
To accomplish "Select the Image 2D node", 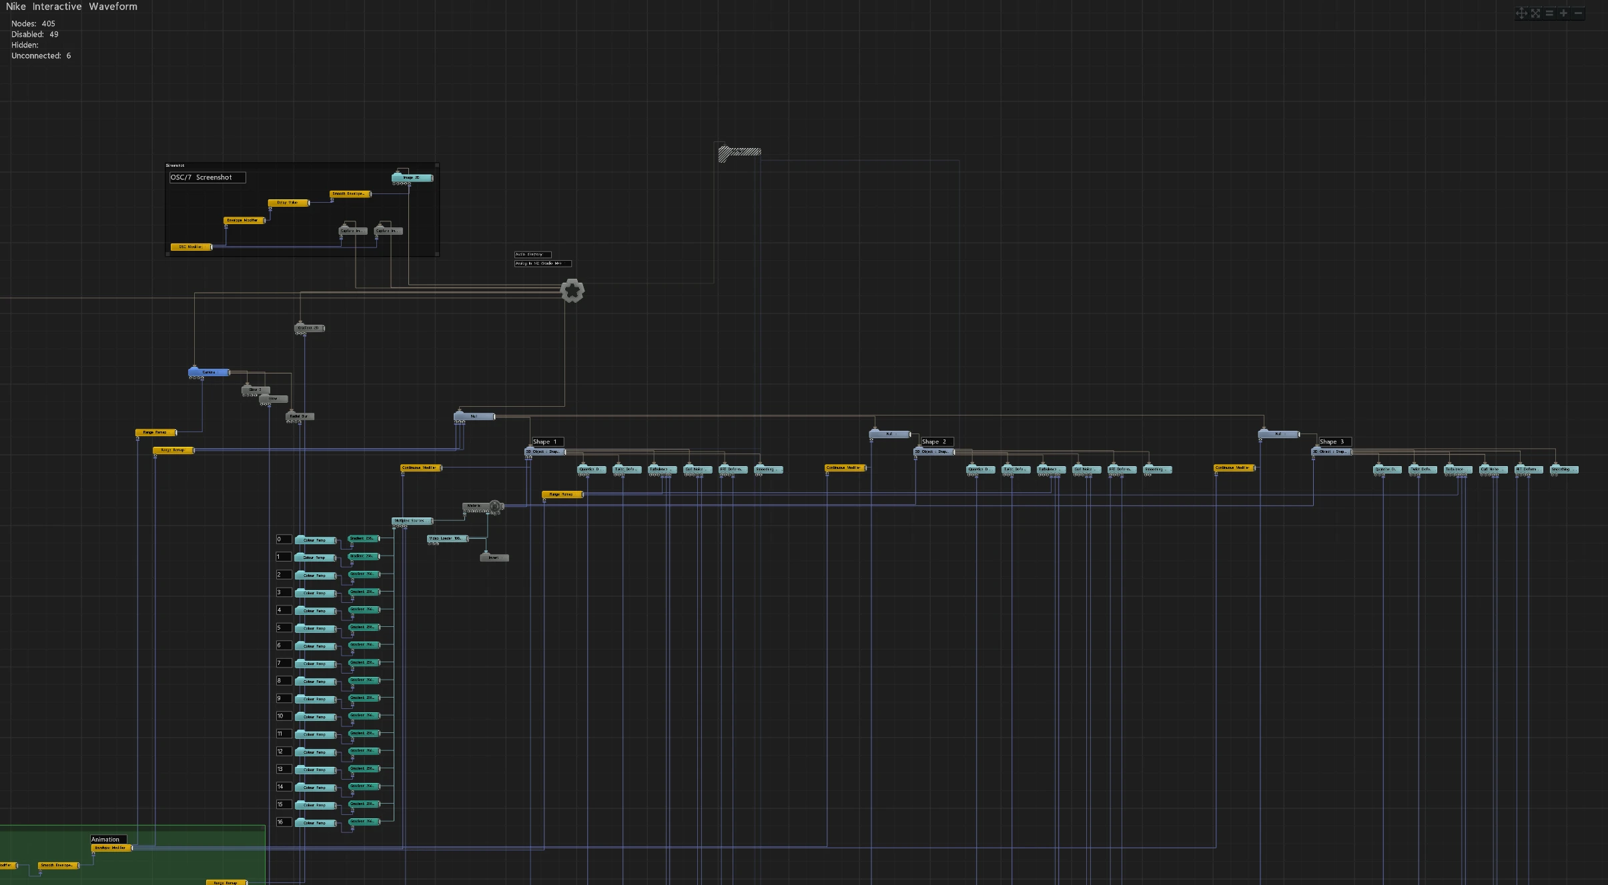I will pyautogui.click(x=412, y=177).
